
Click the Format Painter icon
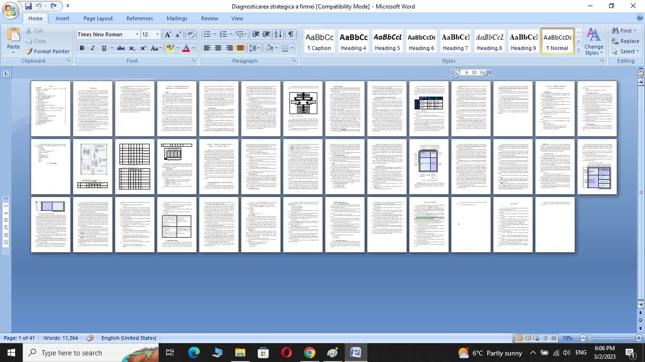point(29,51)
